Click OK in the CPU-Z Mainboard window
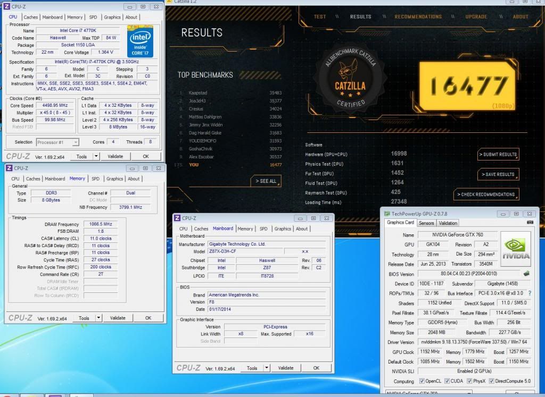Screen dimensions: 545x397 (x=316, y=368)
